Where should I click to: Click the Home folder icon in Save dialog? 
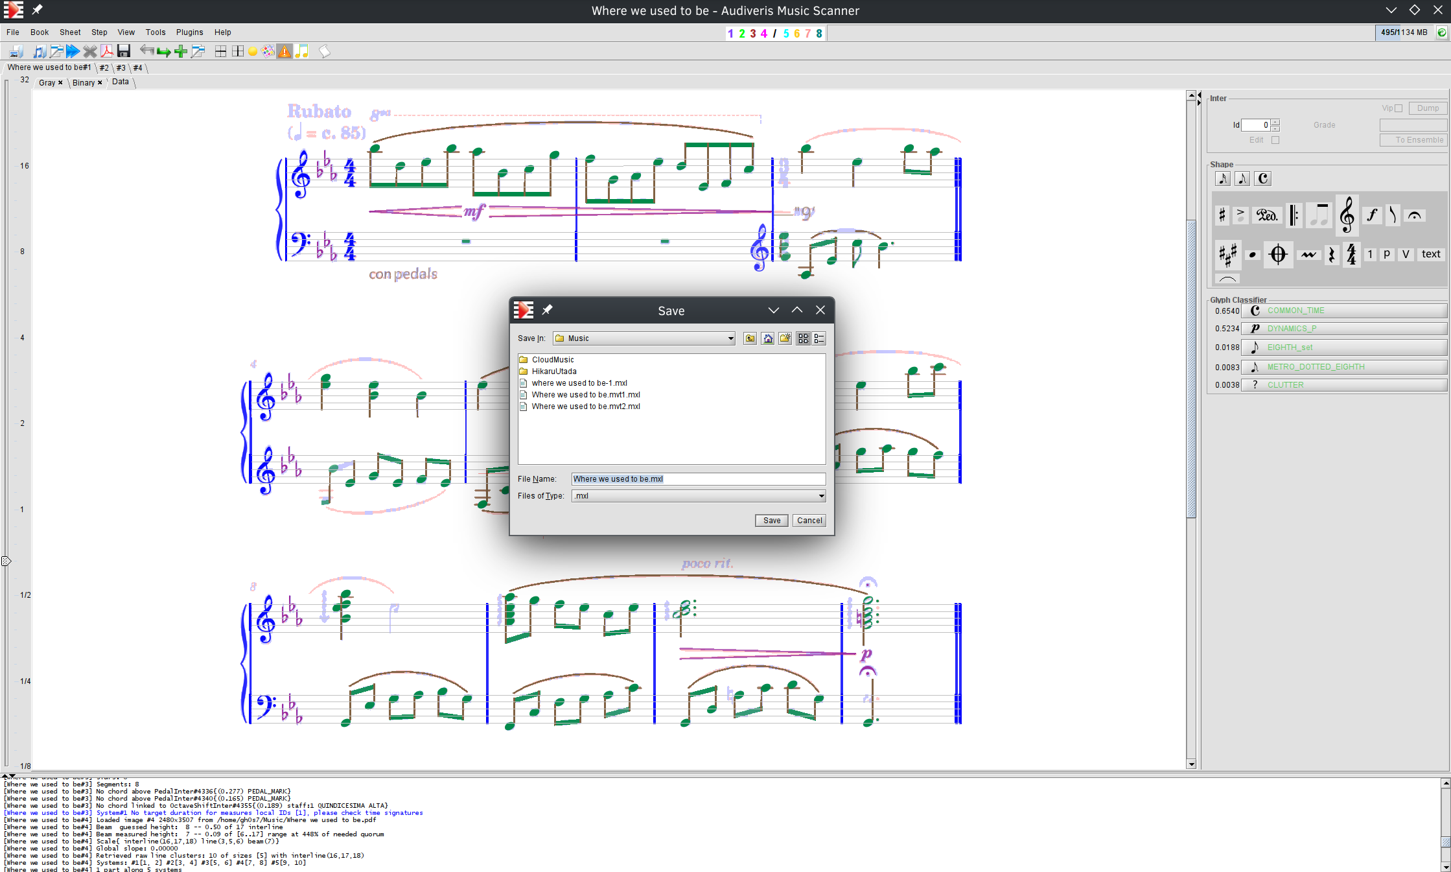pyautogui.click(x=768, y=338)
